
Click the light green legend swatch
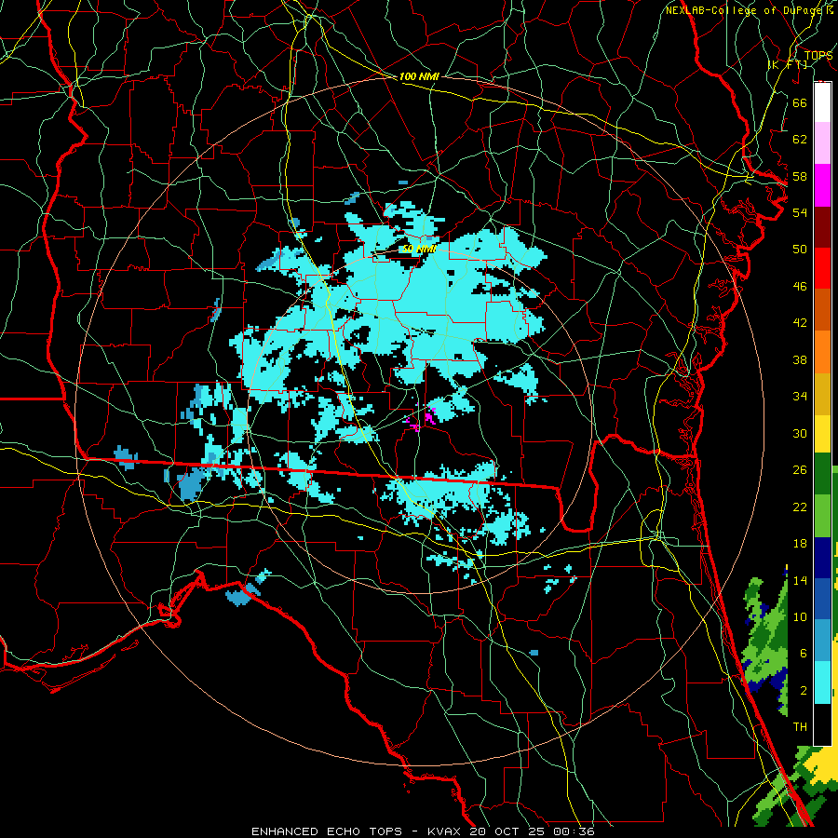(x=822, y=516)
